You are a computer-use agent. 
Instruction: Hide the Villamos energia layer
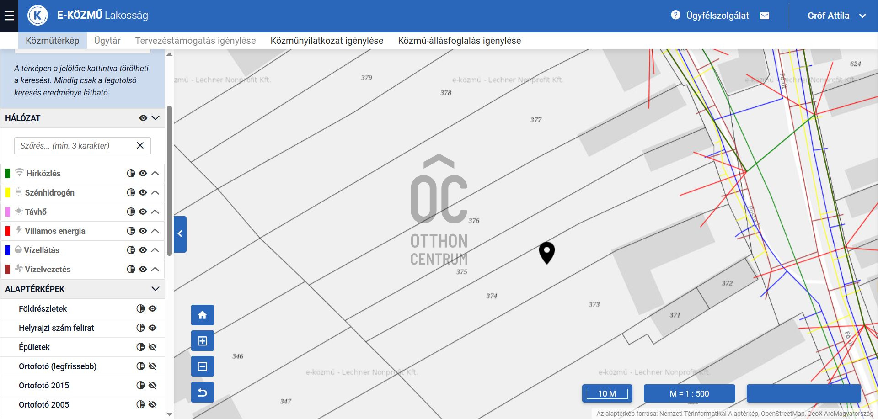tap(143, 231)
